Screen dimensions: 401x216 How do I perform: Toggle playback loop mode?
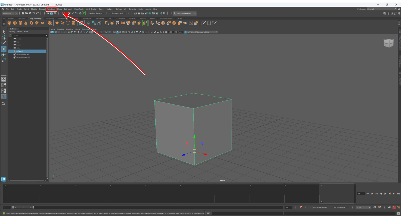pyautogui.click(x=375, y=207)
